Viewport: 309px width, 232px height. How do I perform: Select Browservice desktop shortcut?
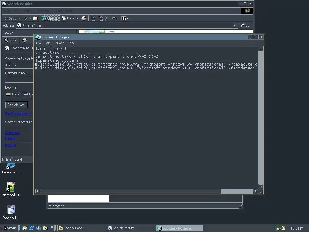click(11, 169)
